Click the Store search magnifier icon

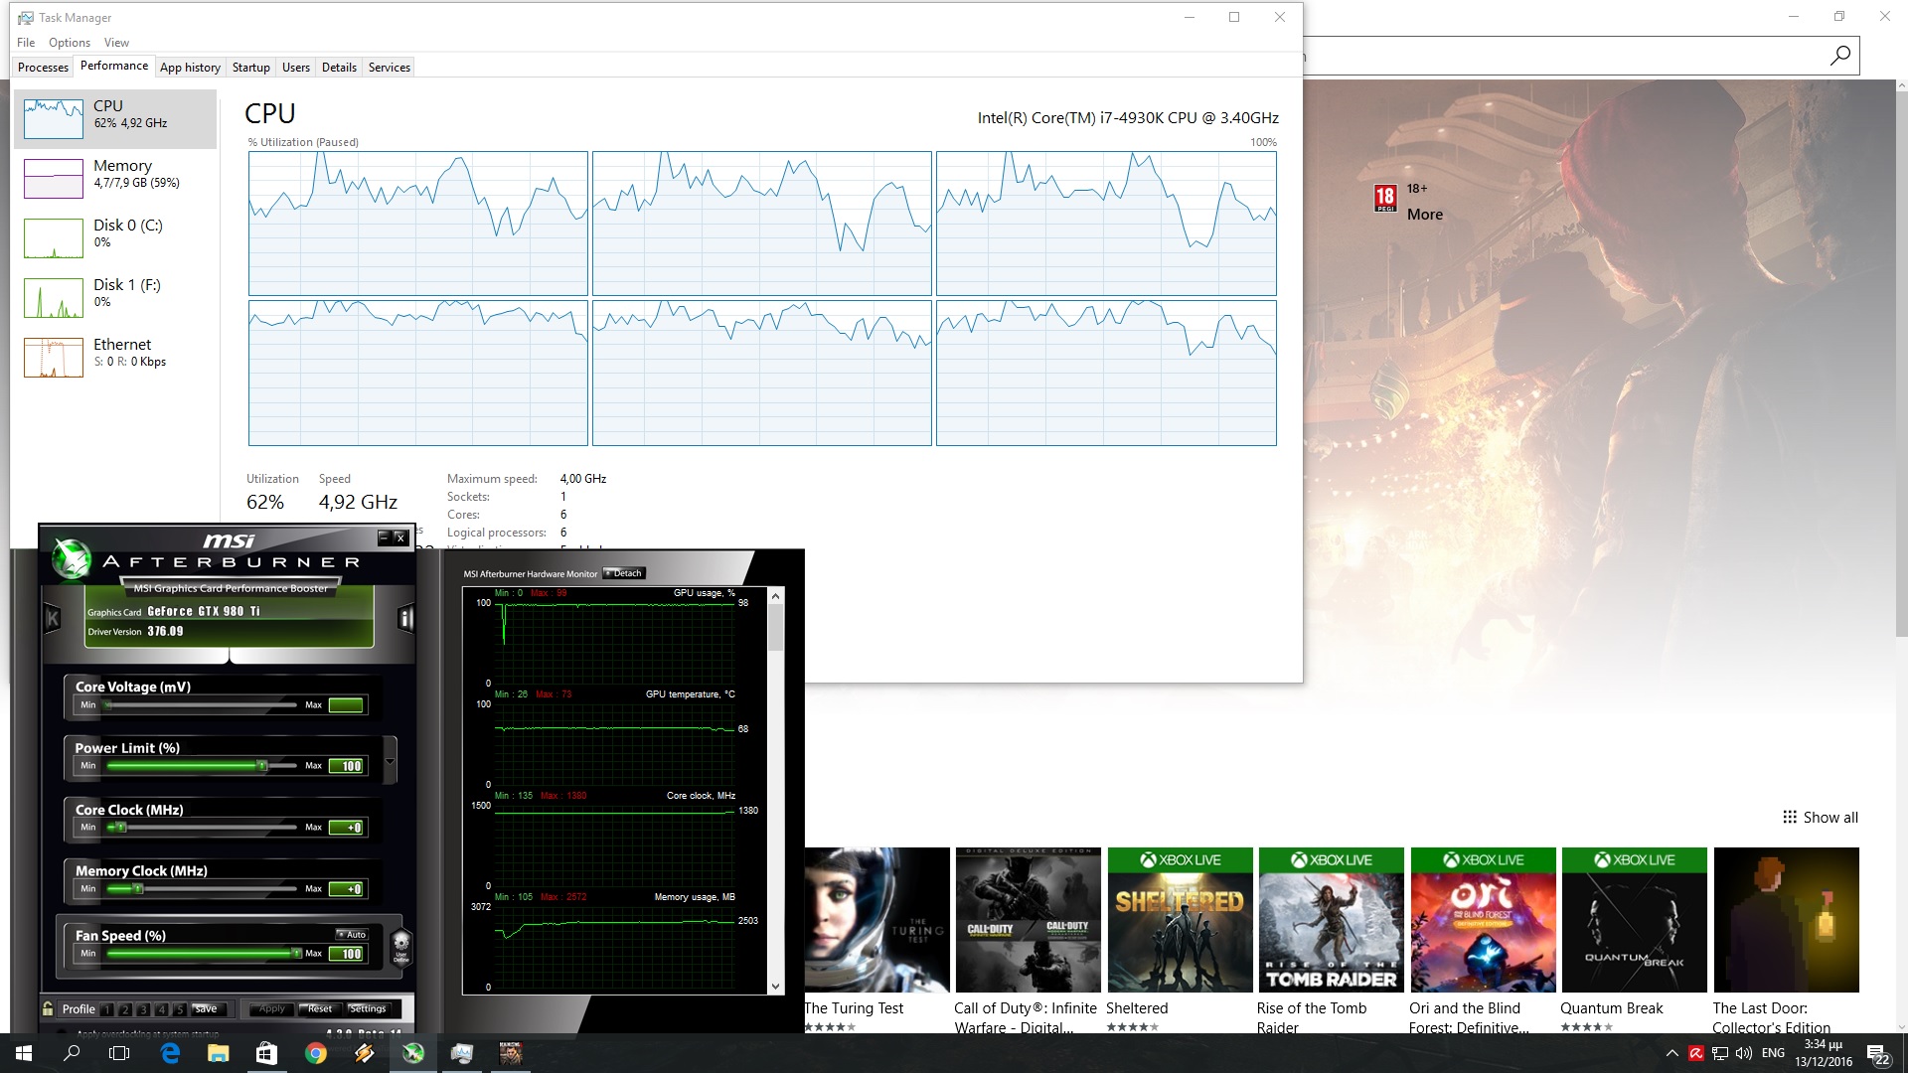(1839, 56)
